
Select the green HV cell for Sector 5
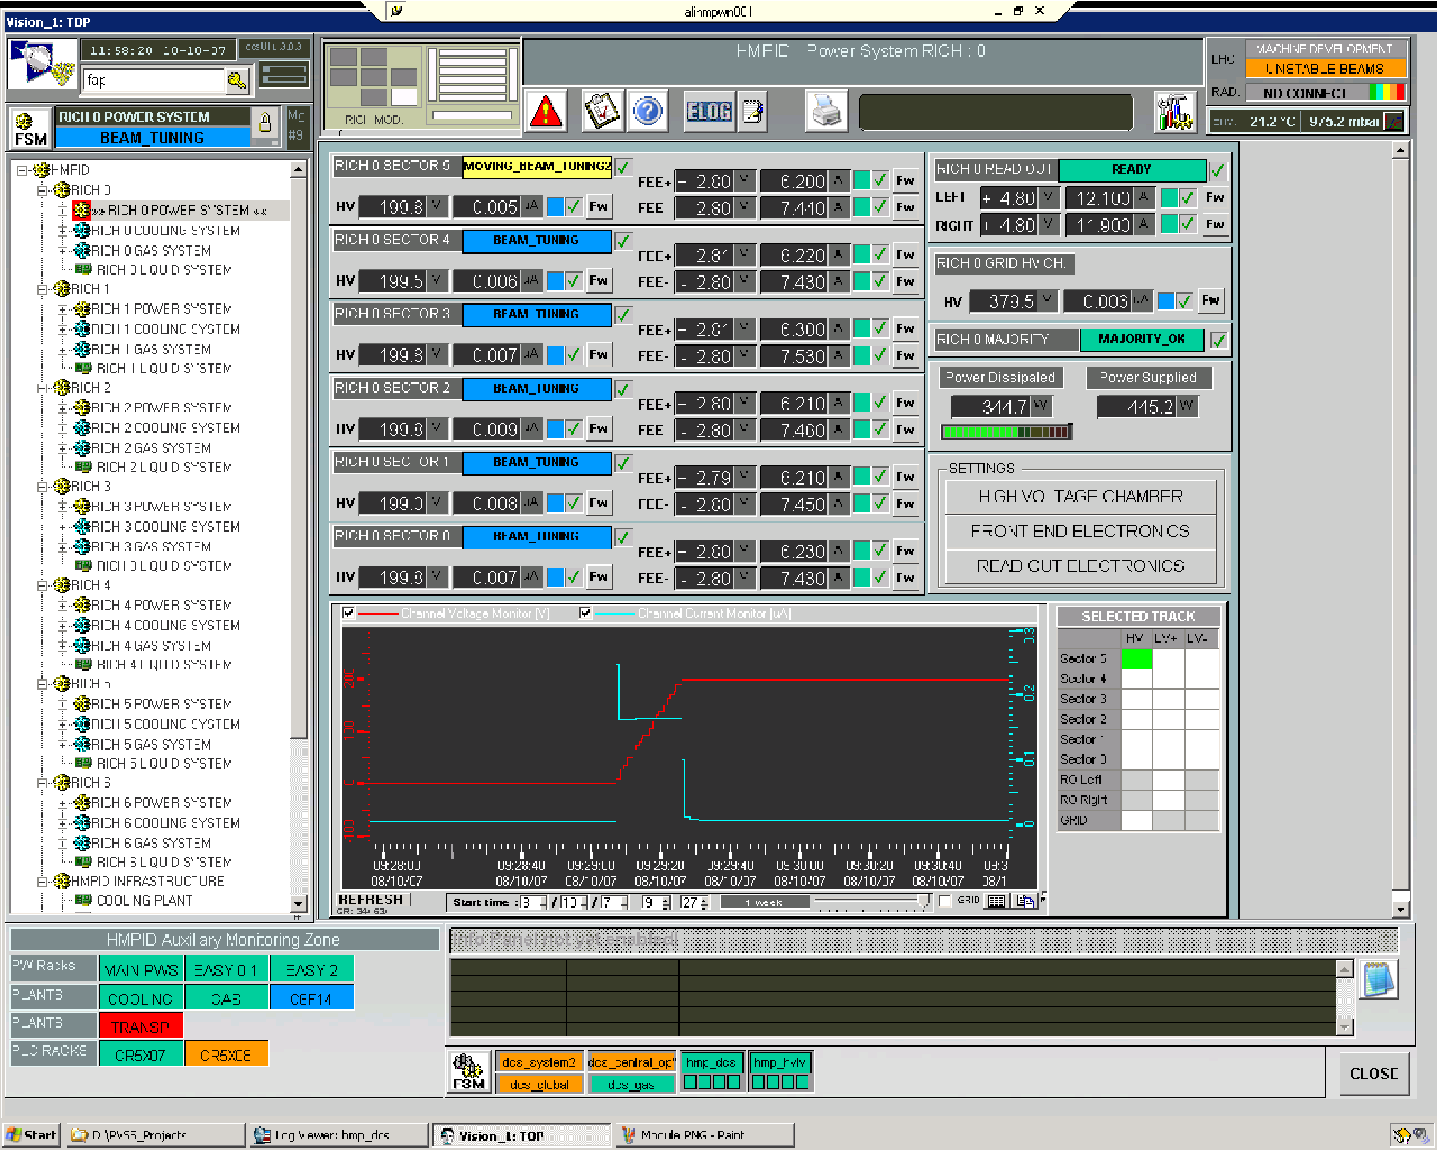click(1136, 659)
